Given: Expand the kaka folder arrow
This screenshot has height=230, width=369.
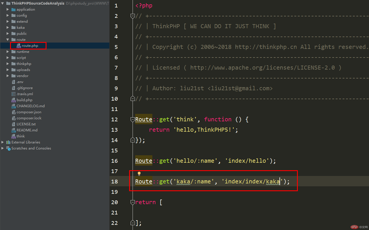Looking at the screenshot, I should point(8,28).
